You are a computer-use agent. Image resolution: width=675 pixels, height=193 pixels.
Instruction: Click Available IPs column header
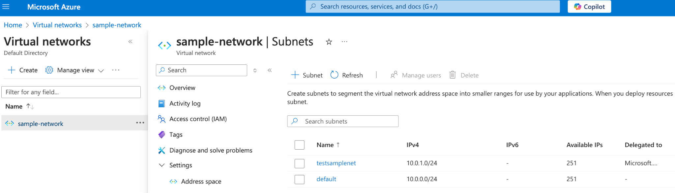[x=584, y=145]
